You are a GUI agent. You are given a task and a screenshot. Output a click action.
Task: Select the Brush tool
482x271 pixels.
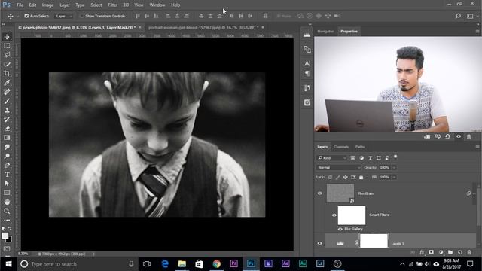7,101
